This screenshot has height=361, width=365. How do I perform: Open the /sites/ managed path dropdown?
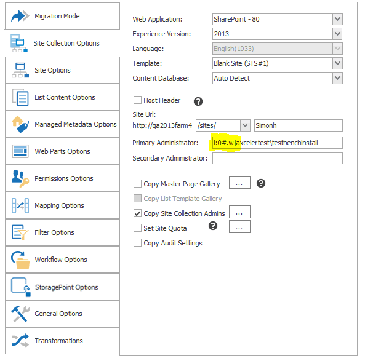pyautogui.click(x=245, y=125)
